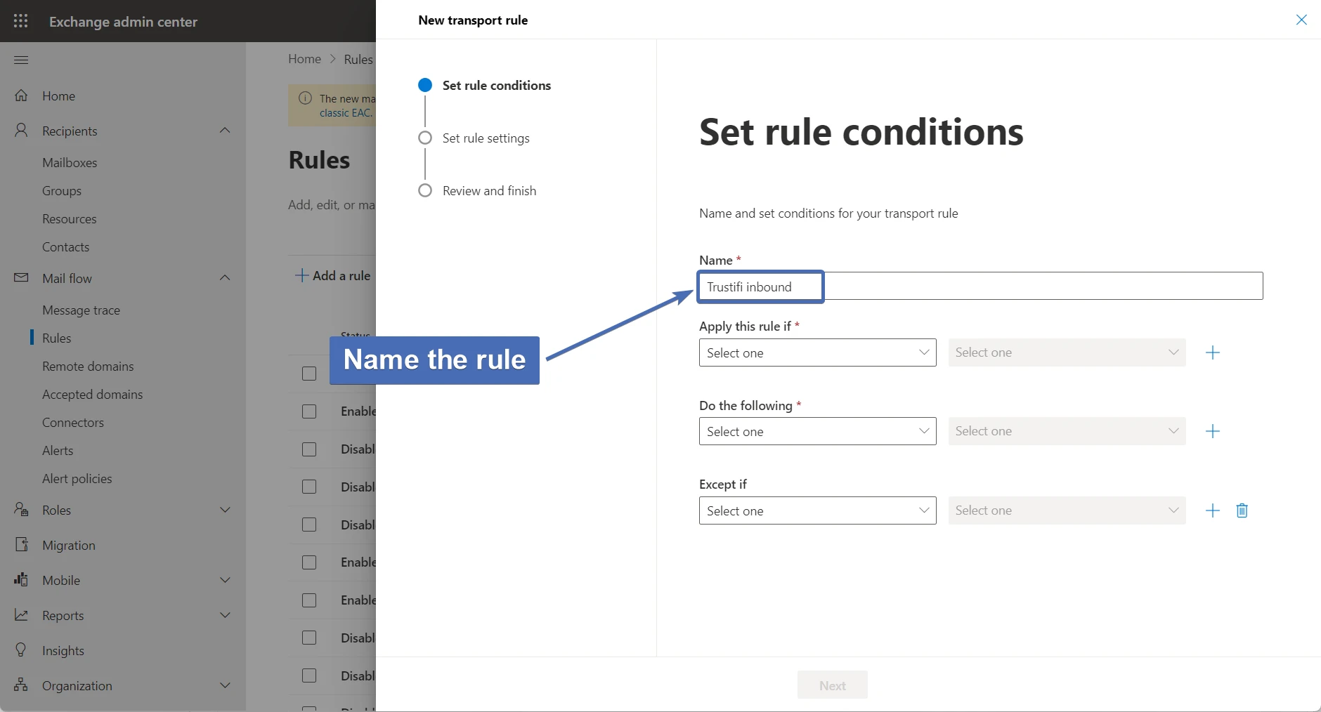Go to Connectors in sidebar
Image resolution: width=1321 pixels, height=712 pixels.
pyautogui.click(x=73, y=423)
